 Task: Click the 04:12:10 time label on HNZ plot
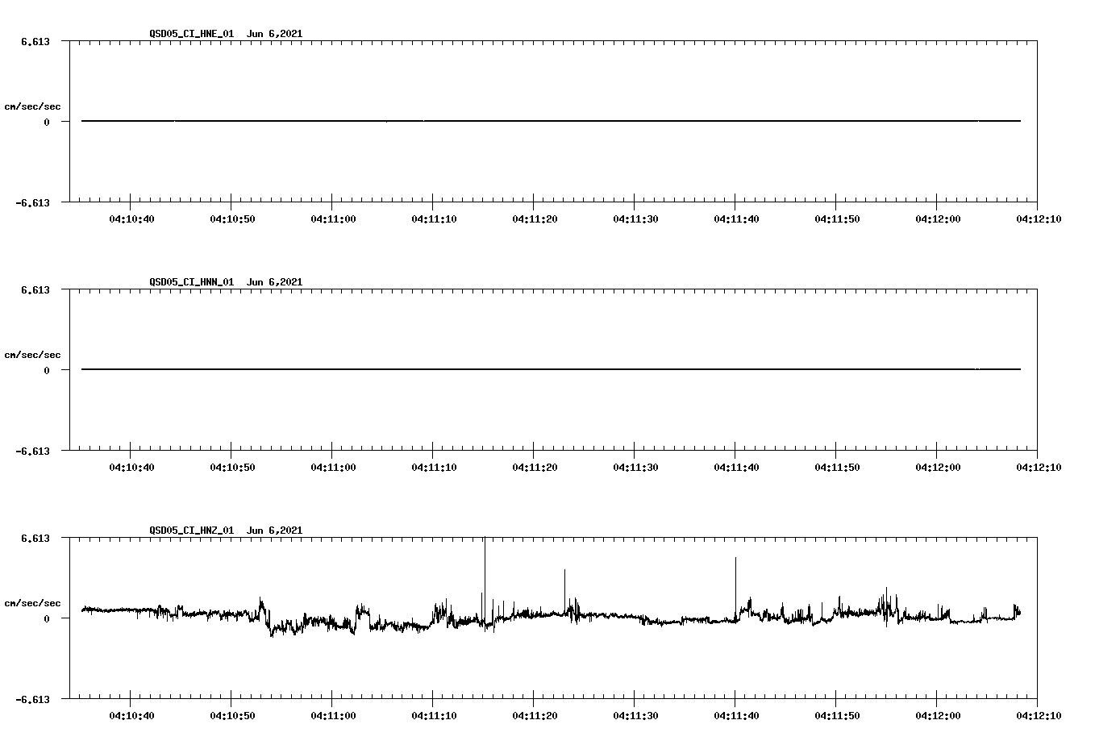[x=1039, y=715]
